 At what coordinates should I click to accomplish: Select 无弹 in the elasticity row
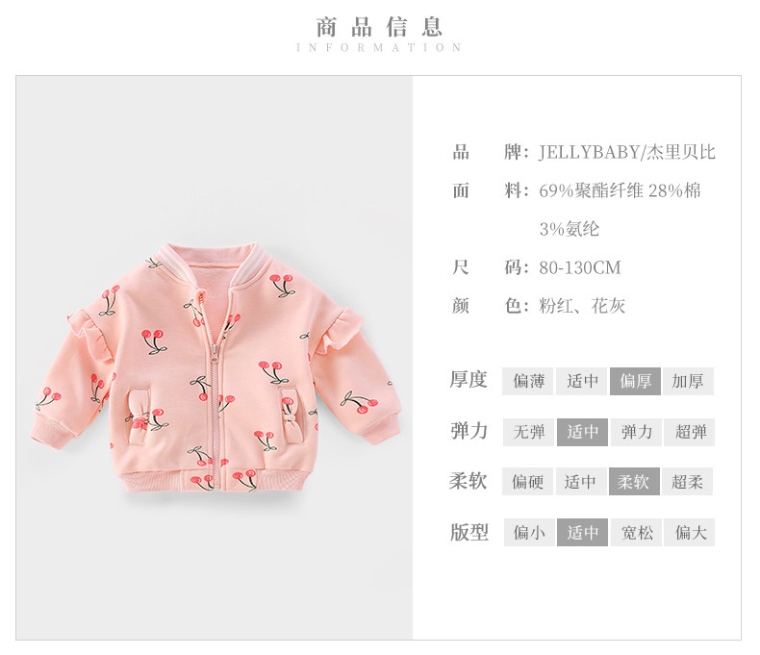528,432
